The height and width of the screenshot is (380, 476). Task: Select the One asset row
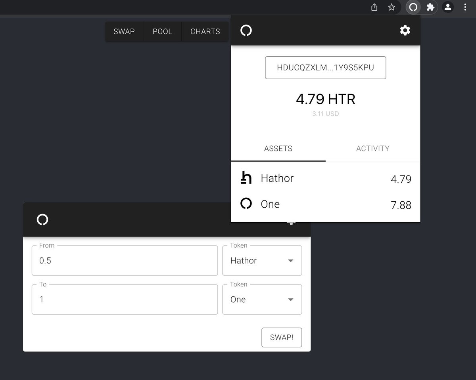click(326, 204)
